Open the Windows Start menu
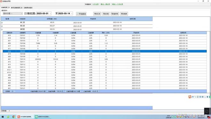 click(x=3, y=117)
